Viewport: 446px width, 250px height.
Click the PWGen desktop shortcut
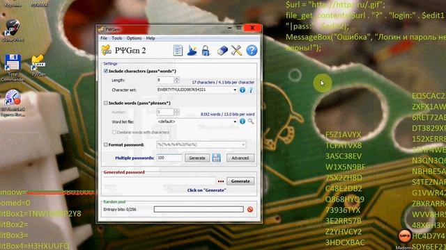click(x=38, y=65)
